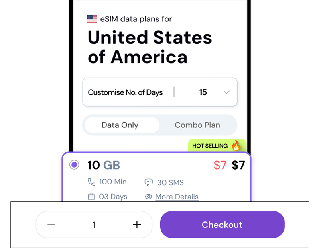Switch to the Data Only tab

click(120, 125)
